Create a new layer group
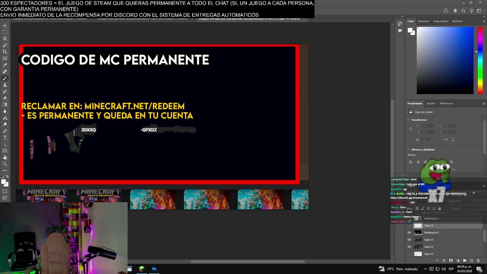Image resolution: width=487 pixels, height=274 pixels. pyautogui.click(x=465, y=261)
